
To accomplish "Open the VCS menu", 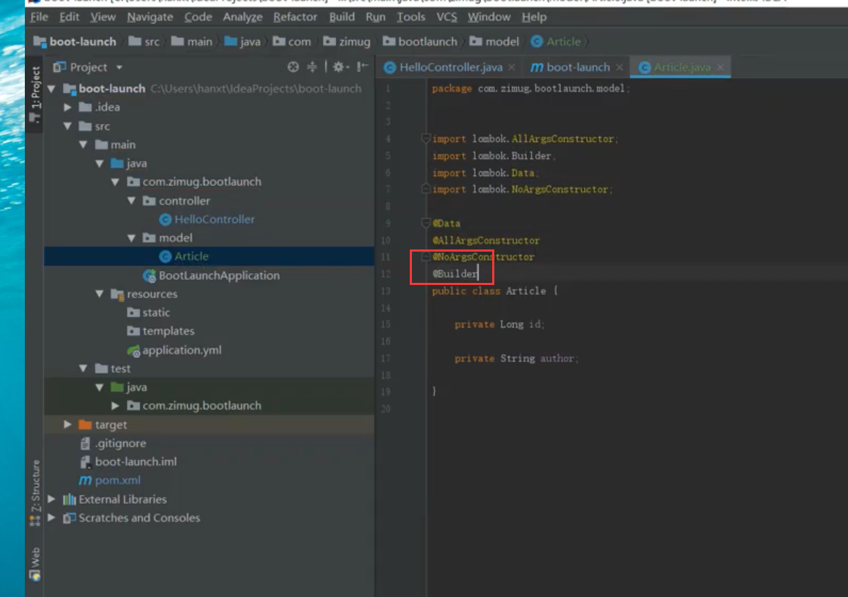I will point(447,17).
